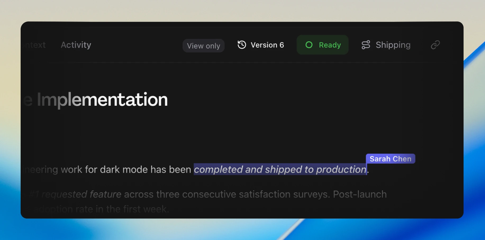This screenshot has width=485, height=240.
Task: Click the green Ready status circle icon
Action: tap(309, 45)
